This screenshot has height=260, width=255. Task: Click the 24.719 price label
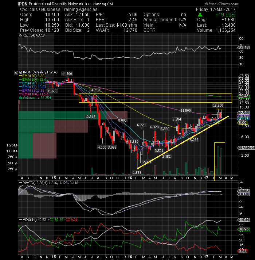tap(94, 90)
